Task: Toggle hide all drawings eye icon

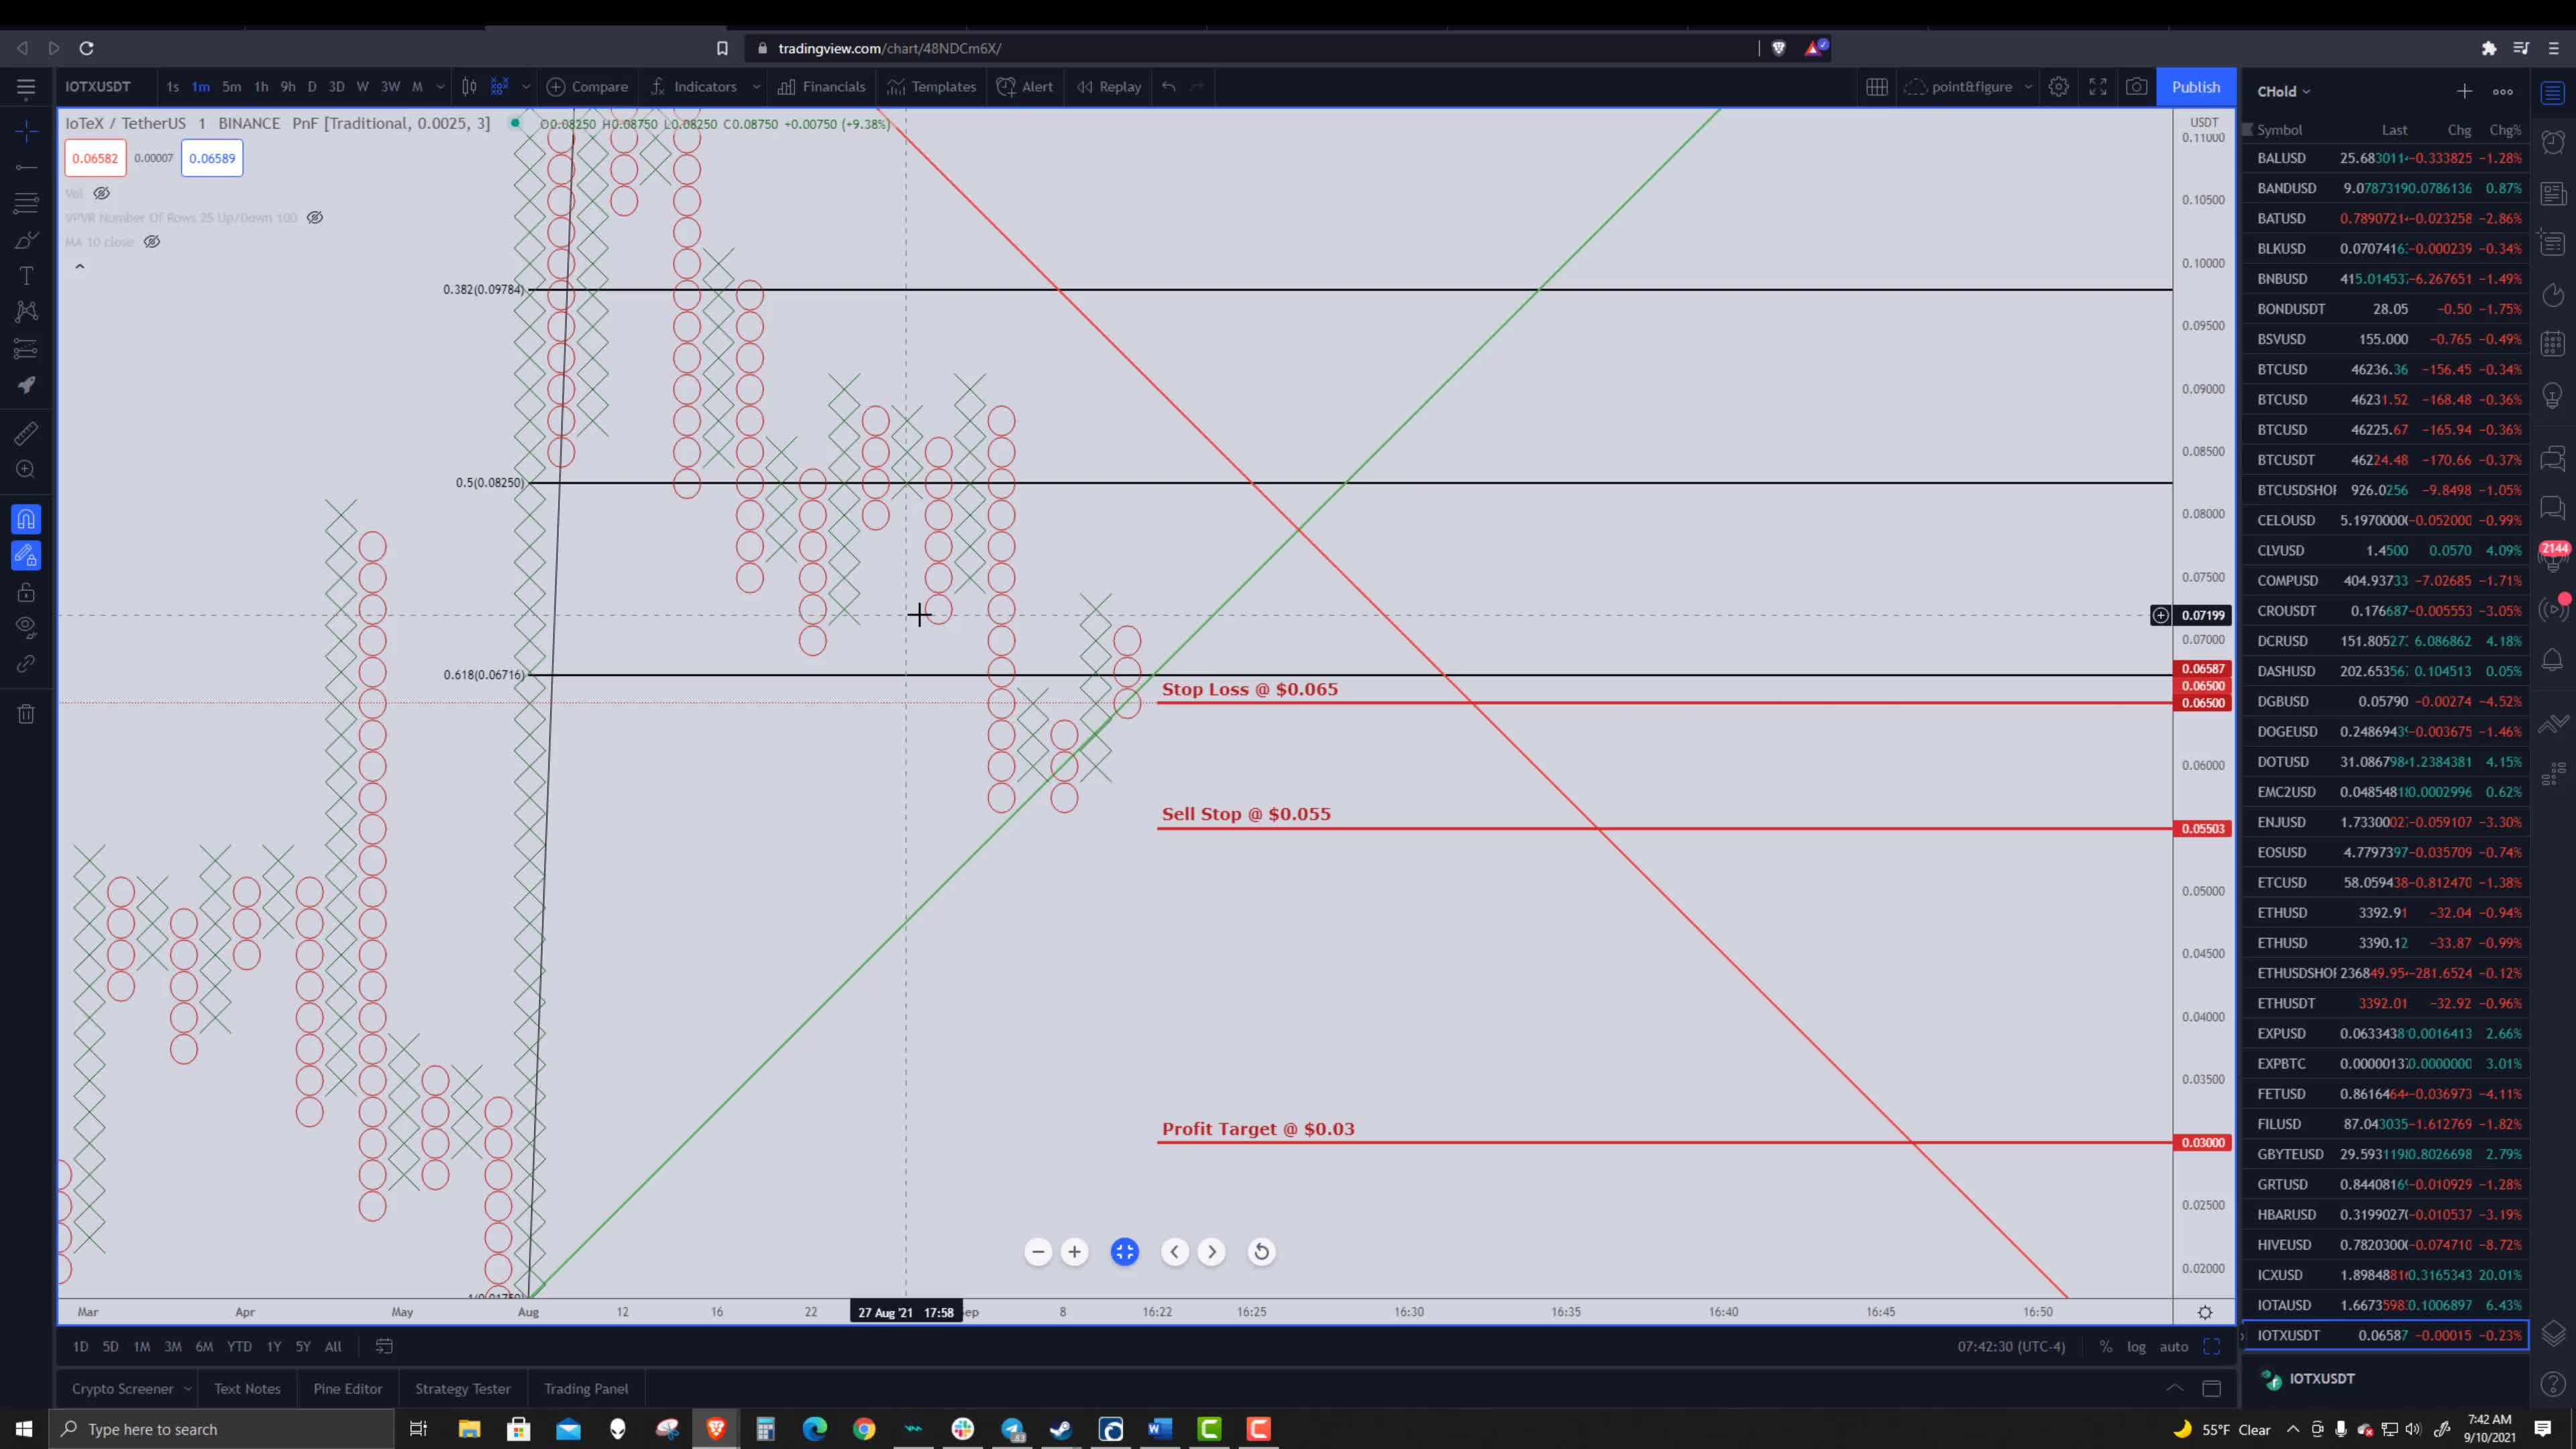Action: pos(26,627)
